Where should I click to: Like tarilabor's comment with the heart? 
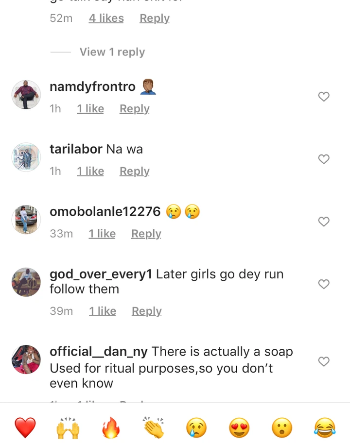[324, 159]
